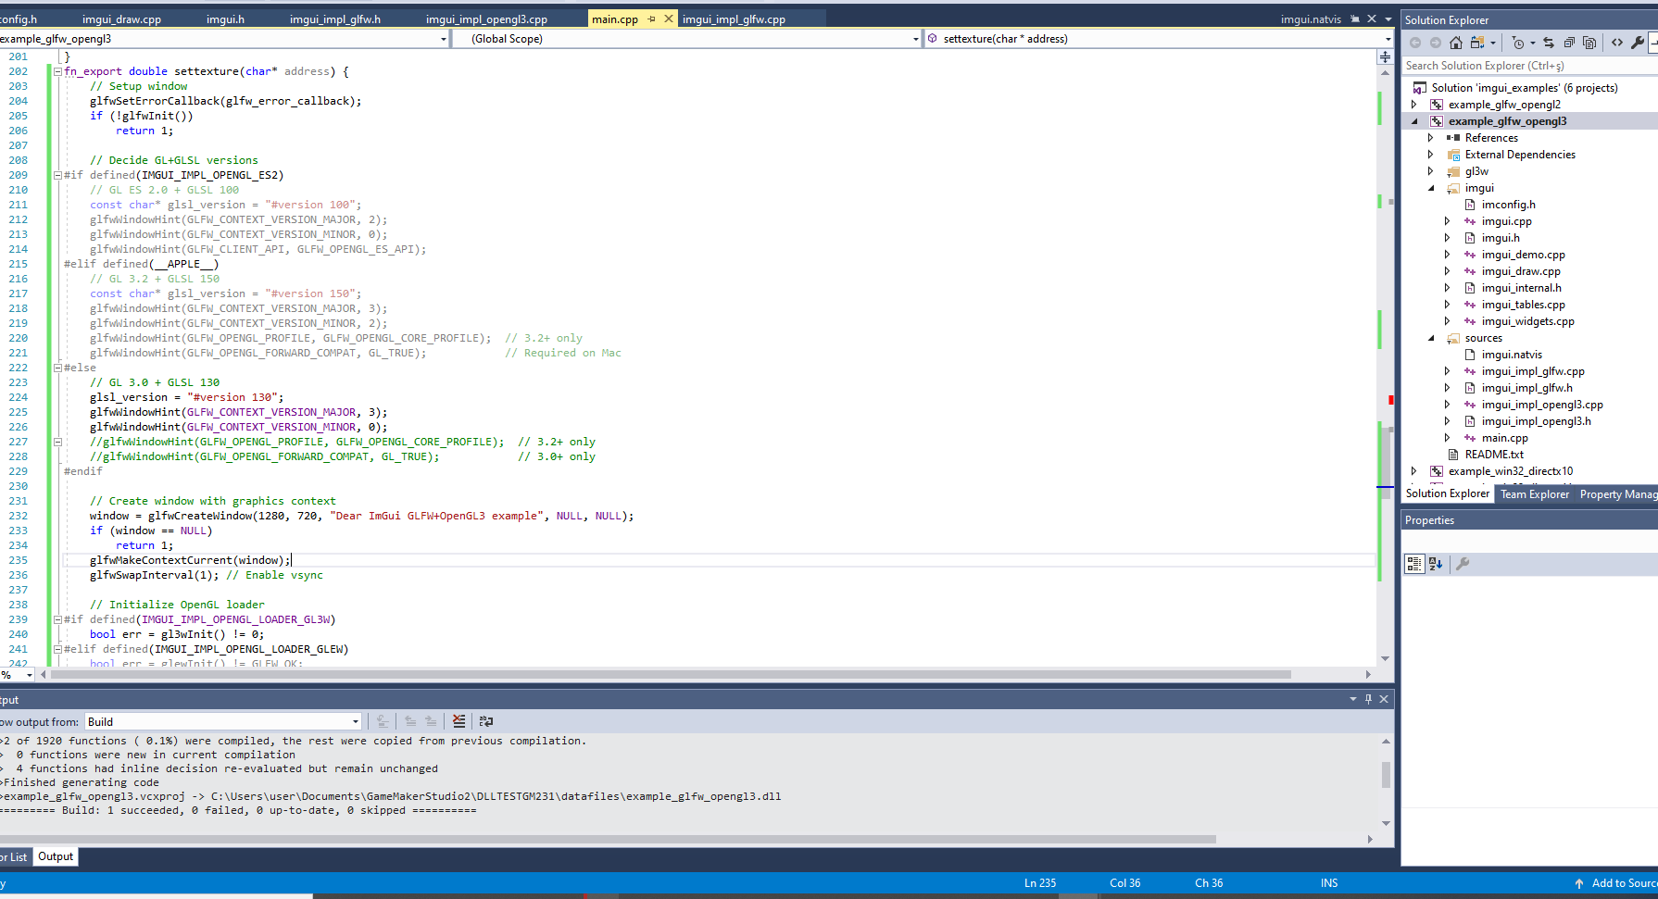The image size is (1658, 899).
Task: Keep imgui.natvis preview tab open
Action: tap(1355, 19)
